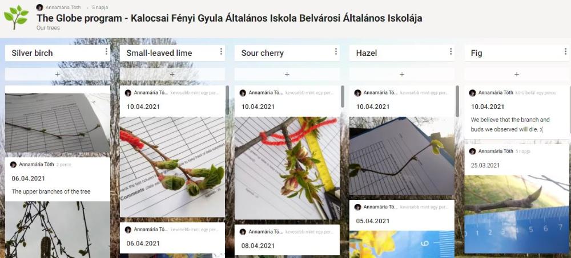Click author avatar on Fig 25.03.2021 post
Image resolution: width=571 pixels, height=258 pixels.
tap(472, 151)
